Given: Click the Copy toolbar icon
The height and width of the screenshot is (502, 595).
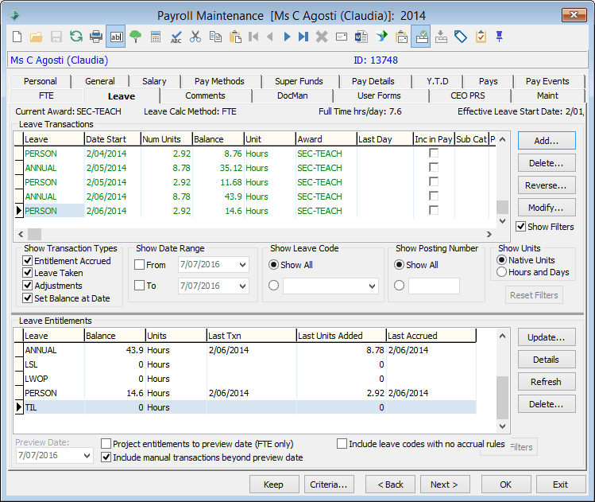Looking at the screenshot, I should click(x=215, y=37).
